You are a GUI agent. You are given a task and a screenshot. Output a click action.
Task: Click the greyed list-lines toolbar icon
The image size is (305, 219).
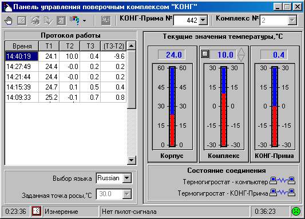(x=61, y=21)
